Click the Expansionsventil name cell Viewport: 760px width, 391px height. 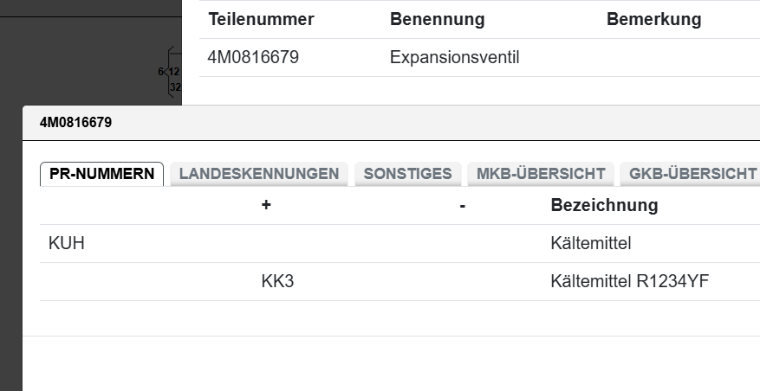(x=454, y=58)
